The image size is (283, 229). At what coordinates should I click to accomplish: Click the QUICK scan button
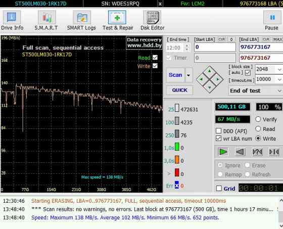179,90
